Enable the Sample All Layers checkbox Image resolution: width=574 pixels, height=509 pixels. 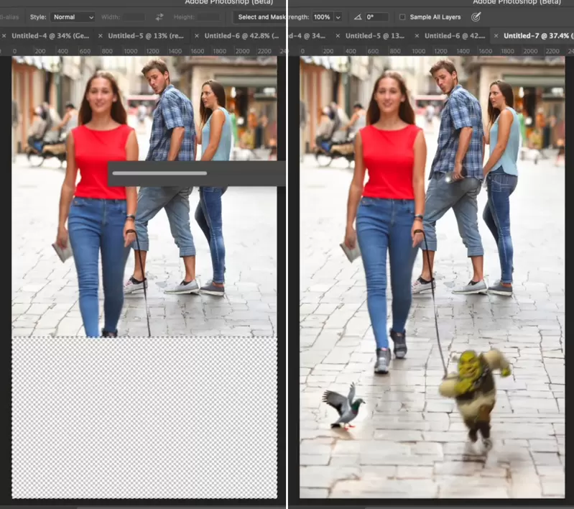[x=402, y=17]
